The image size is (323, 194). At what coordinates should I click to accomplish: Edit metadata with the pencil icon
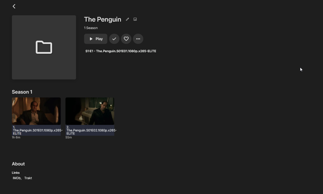pos(127,19)
